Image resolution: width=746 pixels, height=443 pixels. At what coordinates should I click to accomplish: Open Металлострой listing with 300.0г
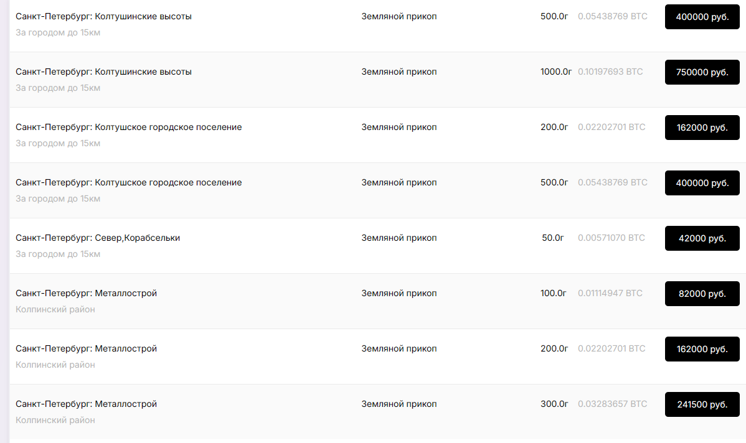coord(86,404)
